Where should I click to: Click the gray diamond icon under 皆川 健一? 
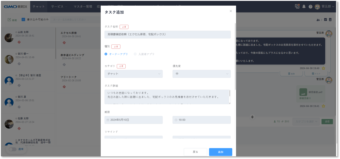click(x=19, y=64)
